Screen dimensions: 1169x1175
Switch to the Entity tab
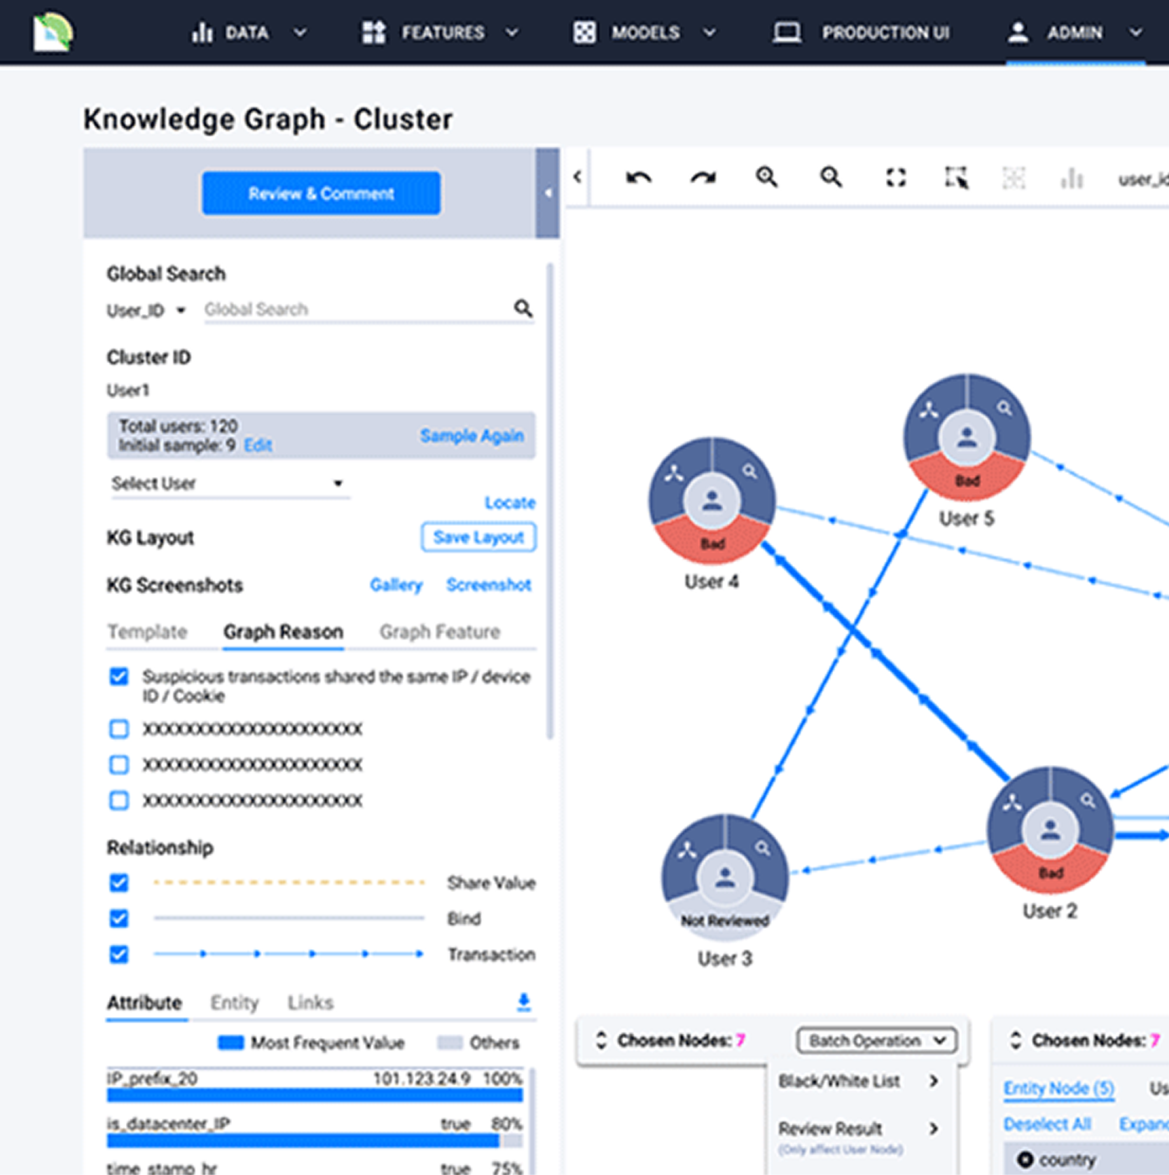tap(234, 1003)
